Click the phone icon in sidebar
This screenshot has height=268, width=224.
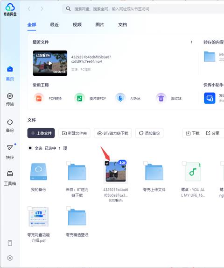10,243
